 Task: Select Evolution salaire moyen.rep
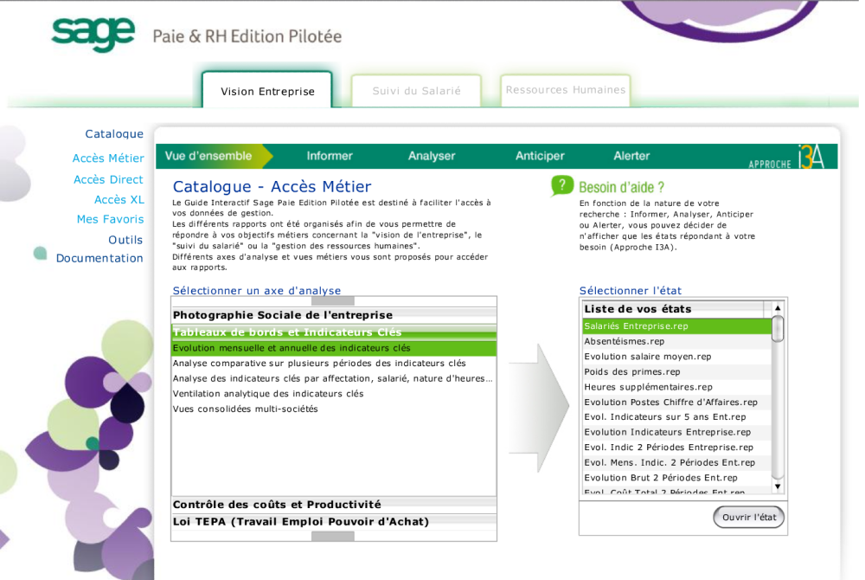(677, 357)
